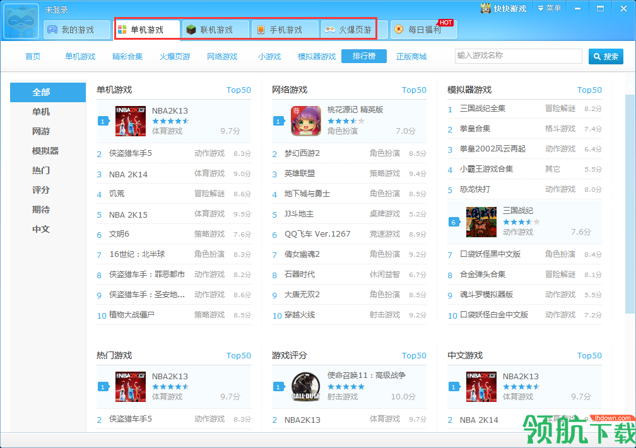Click 使命召唤11 Call of Duty thumbnail
This screenshot has height=448, width=636.
pos(306,387)
